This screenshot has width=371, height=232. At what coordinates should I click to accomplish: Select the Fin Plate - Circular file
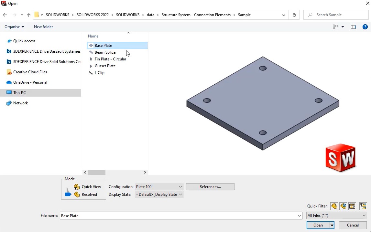click(x=110, y=59)
